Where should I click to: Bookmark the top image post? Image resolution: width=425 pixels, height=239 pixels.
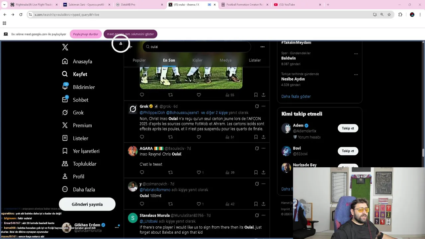tap(256, 95)
